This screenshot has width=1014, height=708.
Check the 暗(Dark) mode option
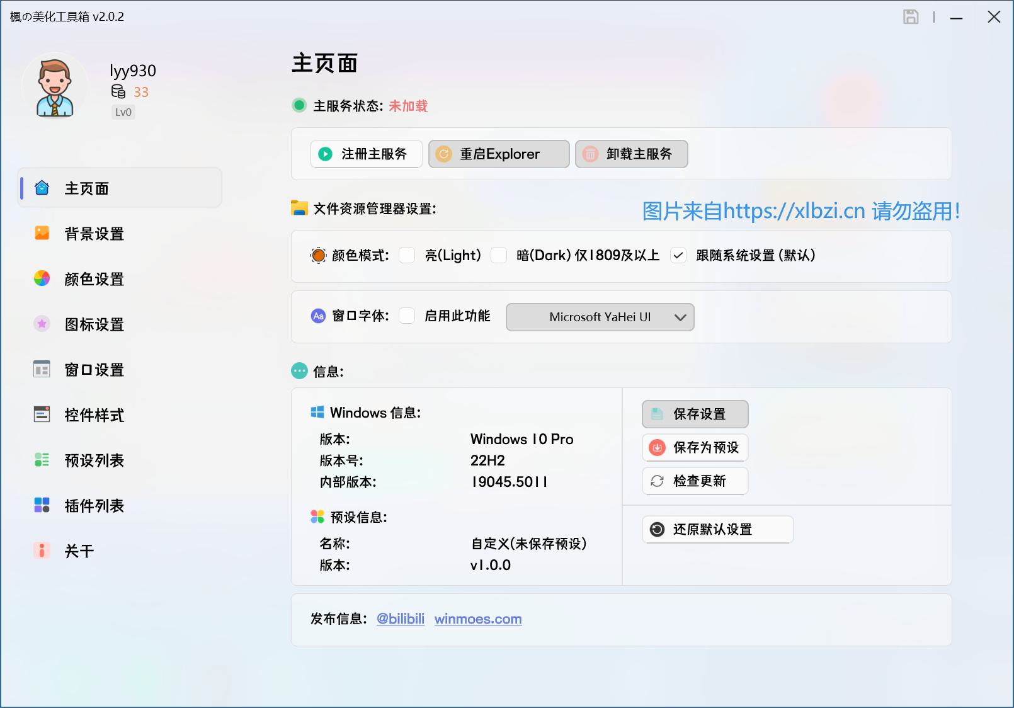point(499,255)
